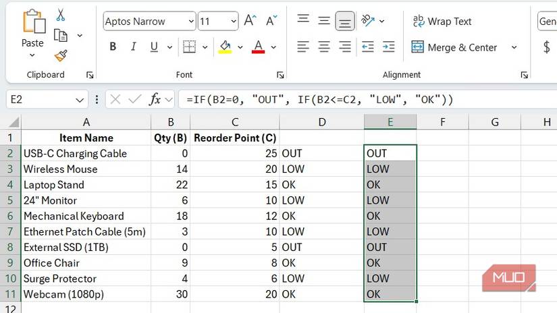
Task: Open the Copy options dropdown arrow
Action: pos(80,36)
